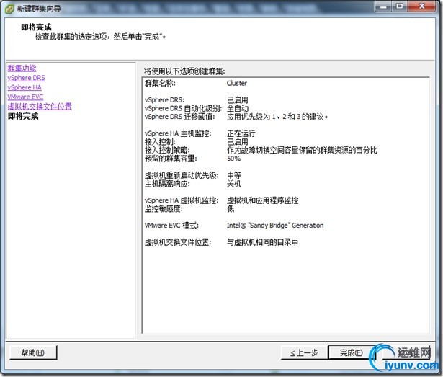This screenshot has height=377, width=443.
Task: Maximize the 新建群集向导 window
Action: 400,6
